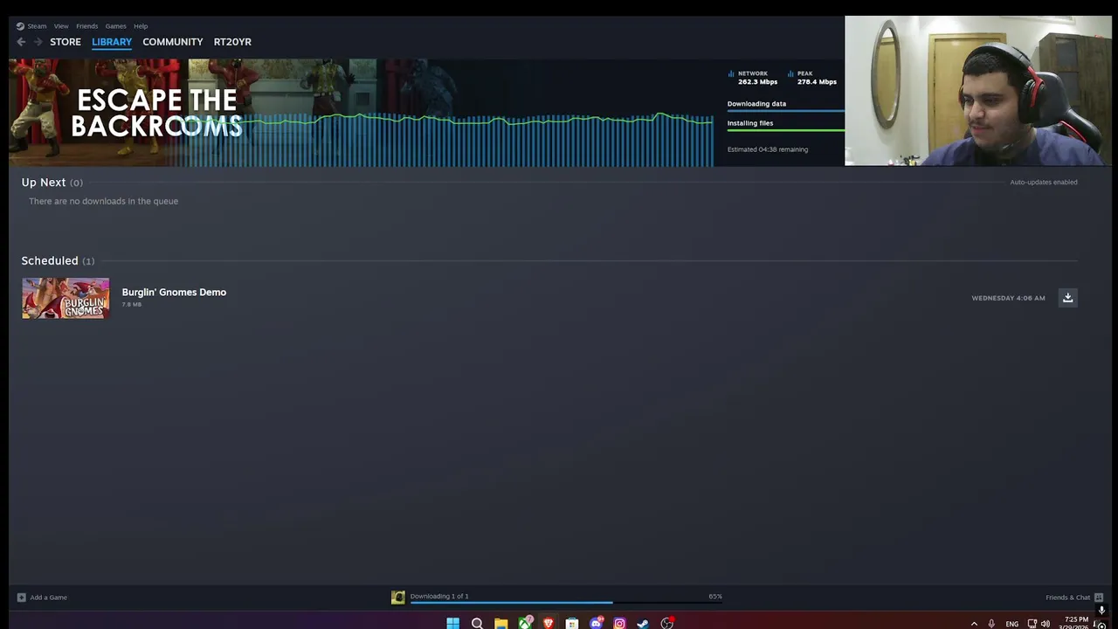Open the Friends menu
The width and height of the screenshot is (1118, 629).
86,26
